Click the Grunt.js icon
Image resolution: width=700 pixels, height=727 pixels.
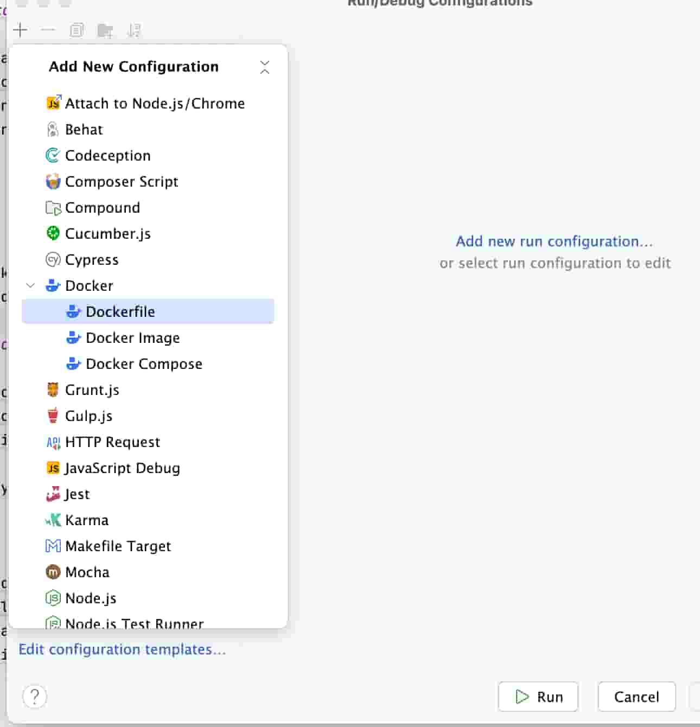click(53, 390)
